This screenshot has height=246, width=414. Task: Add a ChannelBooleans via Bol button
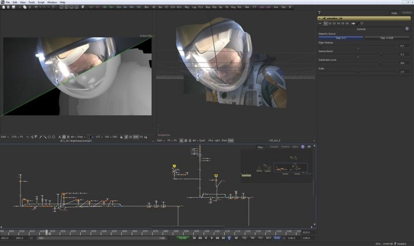pos(160,7)
